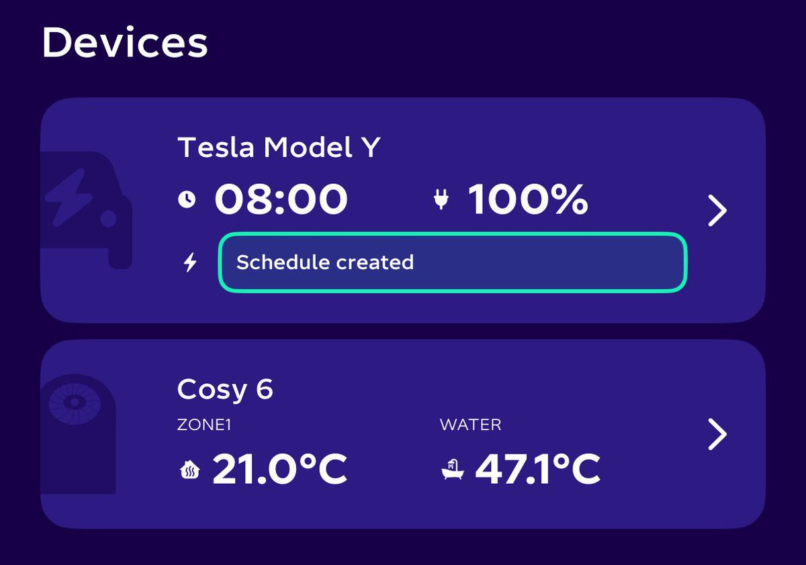
Task: Click the plug icon beside 100%
Action: tap(441, 199)
